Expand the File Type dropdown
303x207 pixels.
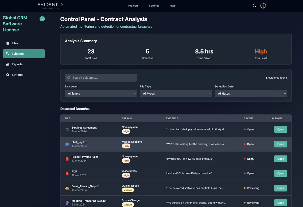coord(176,93)
